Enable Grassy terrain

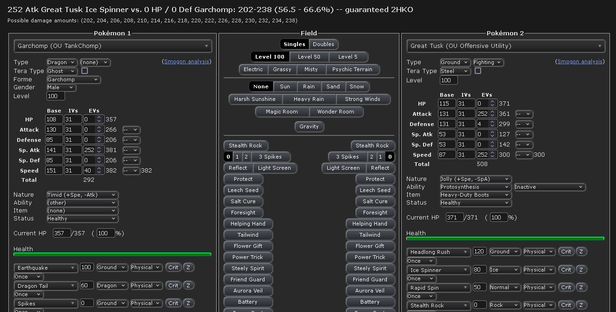[x=282, y=69]
